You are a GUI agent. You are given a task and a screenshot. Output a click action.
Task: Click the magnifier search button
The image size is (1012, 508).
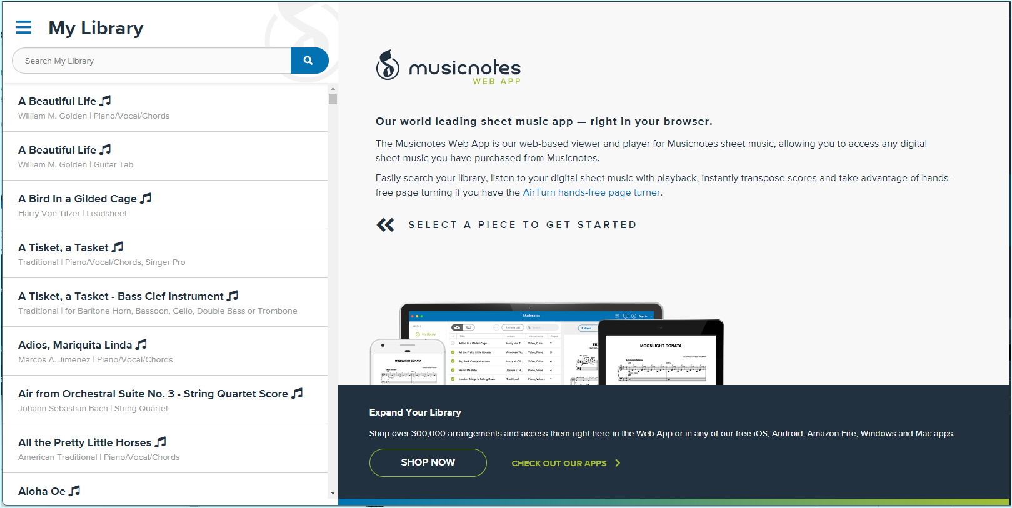pos(309,61)
